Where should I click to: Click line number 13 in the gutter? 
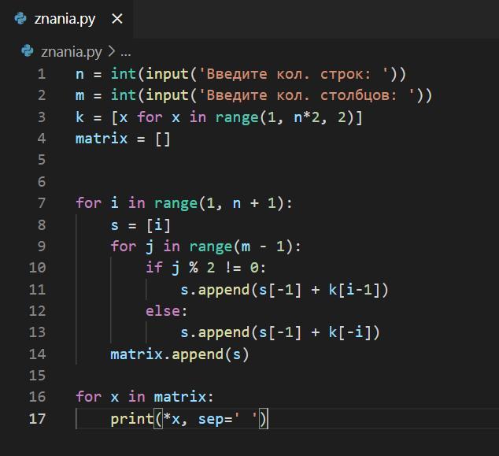click(38, 332)
